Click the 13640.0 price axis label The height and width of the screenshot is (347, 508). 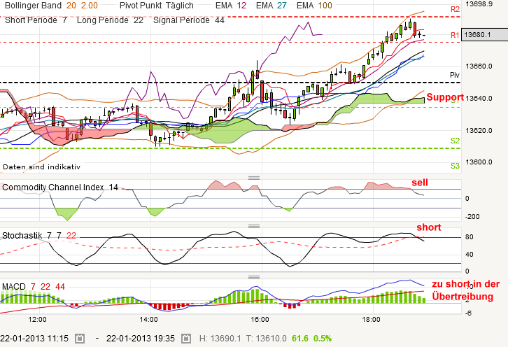479,98
